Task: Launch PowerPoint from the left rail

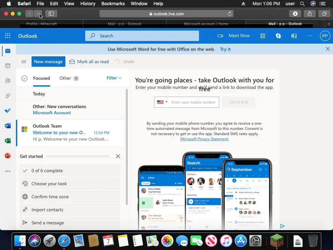Action: [8, 156]
